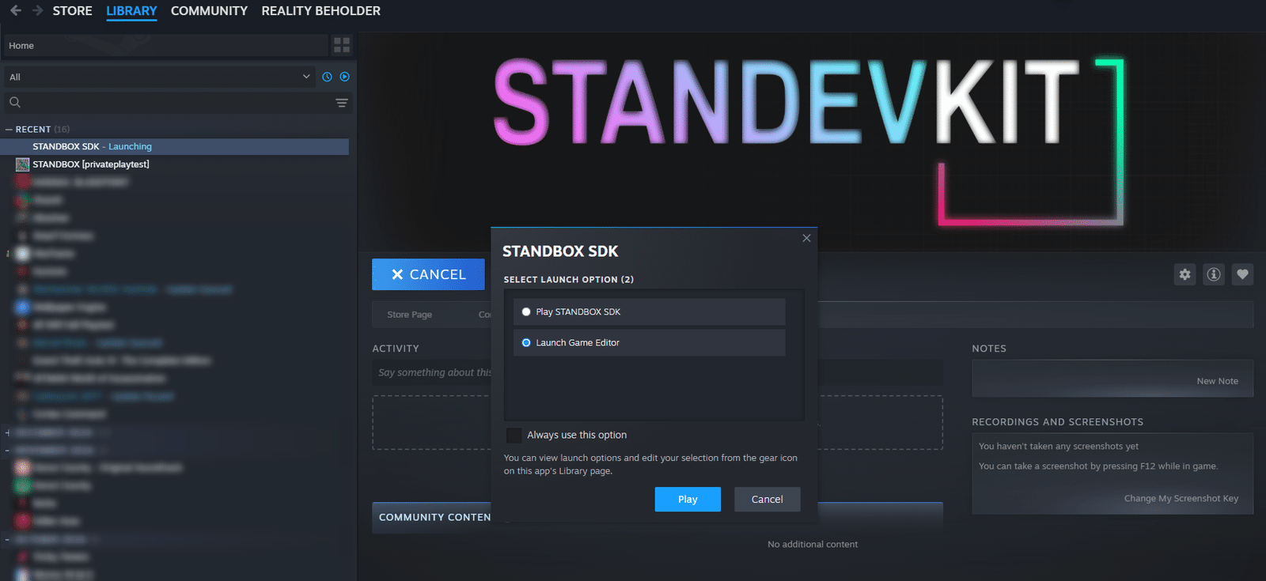This screenshot has width=1266, height=581.
Task: Open the game info icon
Action: pos(1214,274)
